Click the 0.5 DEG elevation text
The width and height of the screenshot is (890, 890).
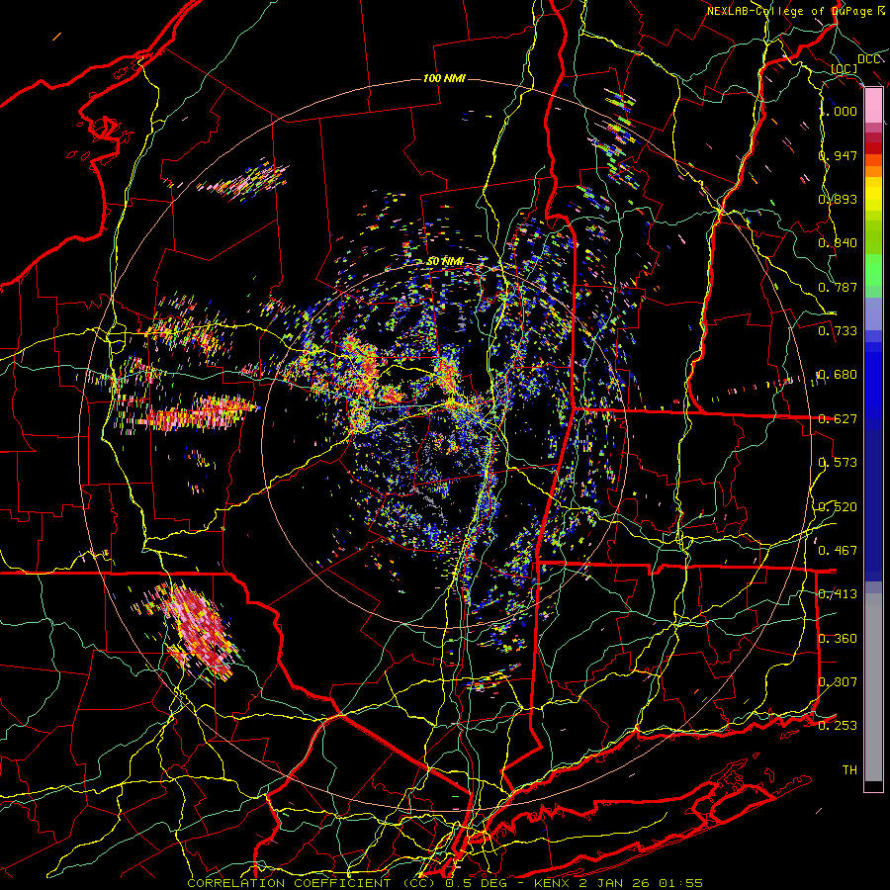[475, 883]
